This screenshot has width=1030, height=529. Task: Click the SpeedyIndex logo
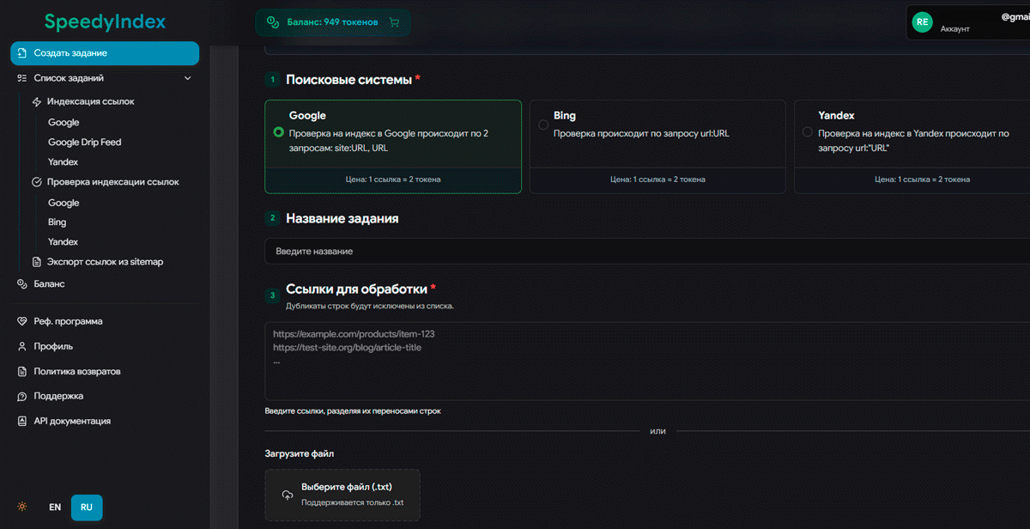[105, 22]
